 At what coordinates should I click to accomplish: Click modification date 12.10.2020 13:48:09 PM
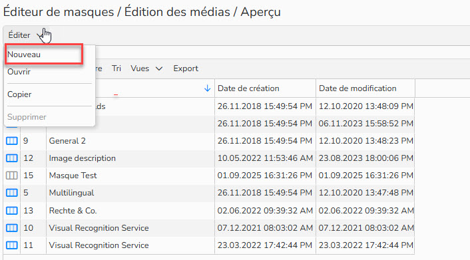tap(365, 106)
